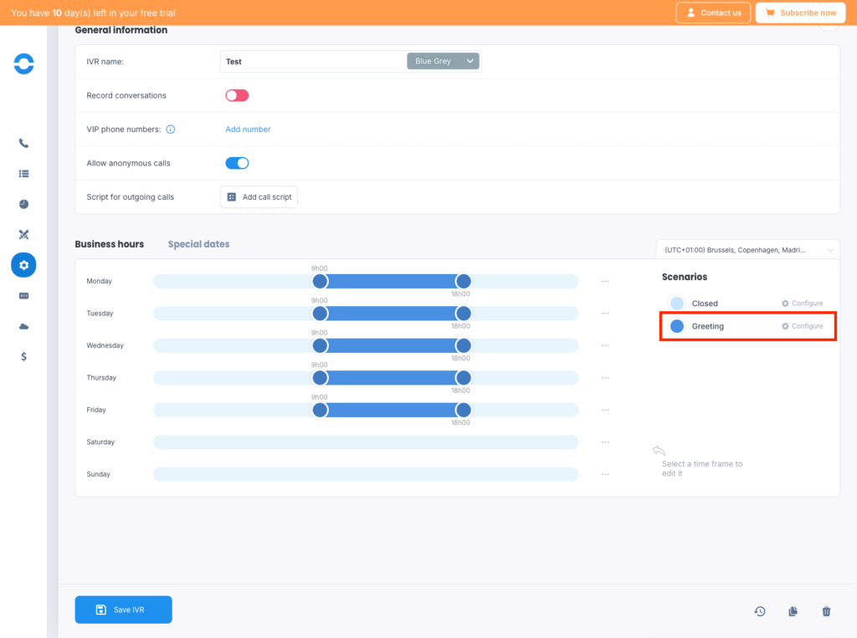
Task: Open Monday's three-dot options menu
Action: point(605,282)
